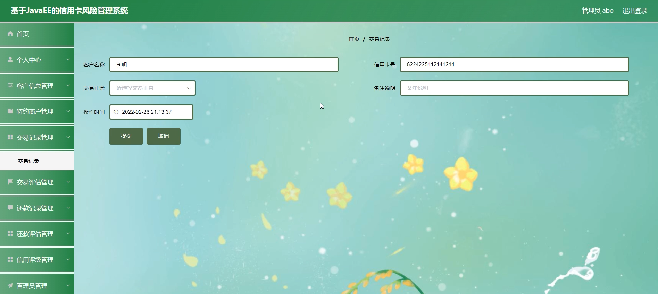Expand the 特约商户管理 chevron
The width and height of the screenshot is (658, 294).
[68, 111]
